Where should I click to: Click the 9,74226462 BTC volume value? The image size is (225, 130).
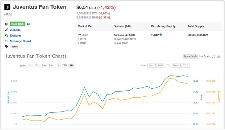tap(125, 39)
